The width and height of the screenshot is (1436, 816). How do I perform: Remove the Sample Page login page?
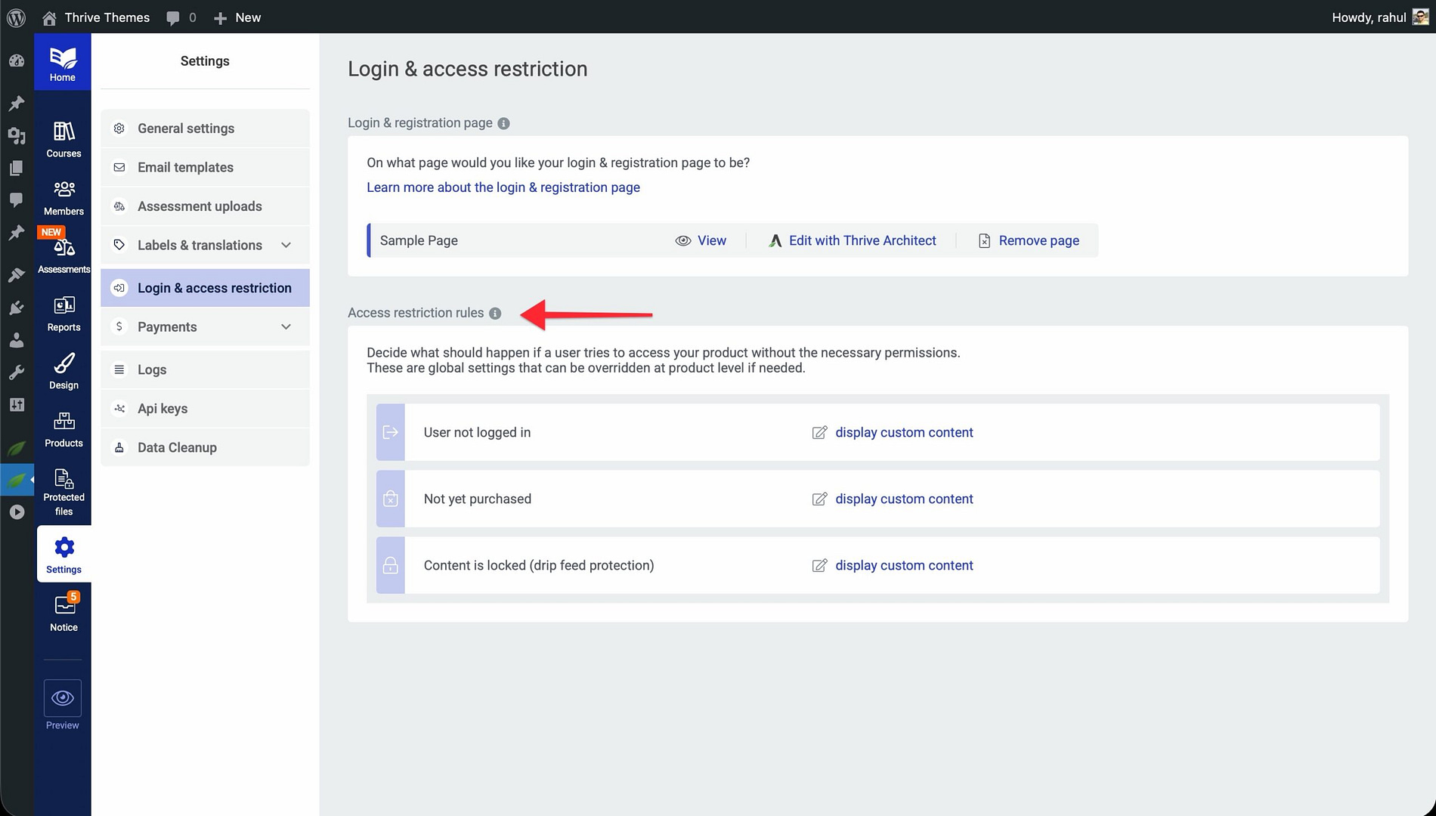pos(1038,240)
